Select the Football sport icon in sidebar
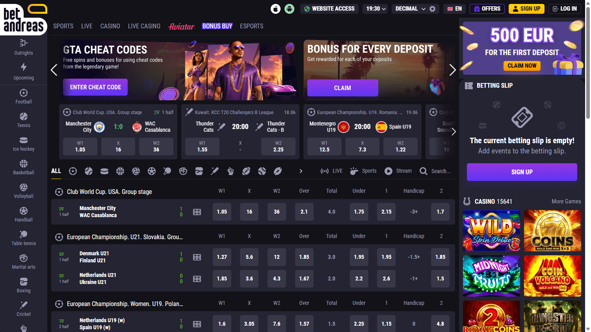This screenshot has height=332, width=591. pyautogui.click(x=23, y=93)
